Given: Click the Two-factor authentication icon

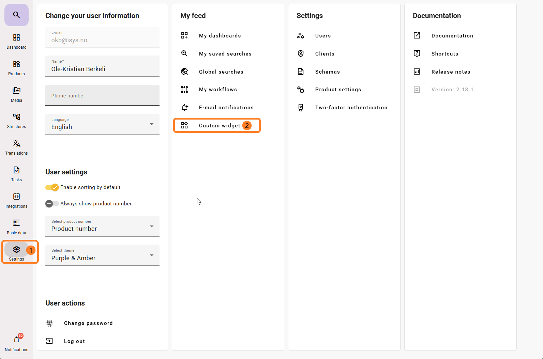Looking at the screenshot, I should tap(301, 108).
